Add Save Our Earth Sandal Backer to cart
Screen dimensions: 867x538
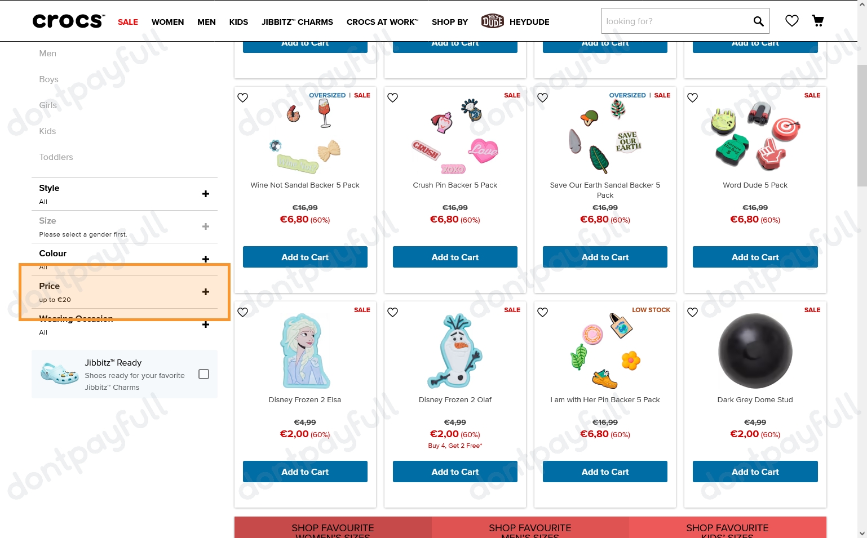(x=605, y=257)
